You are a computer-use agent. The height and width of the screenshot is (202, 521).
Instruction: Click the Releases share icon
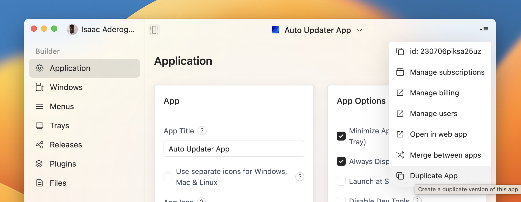coord(39,145)
